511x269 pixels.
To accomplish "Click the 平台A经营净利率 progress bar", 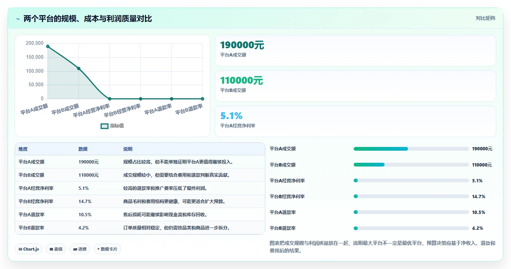I will tap(411, 180).
